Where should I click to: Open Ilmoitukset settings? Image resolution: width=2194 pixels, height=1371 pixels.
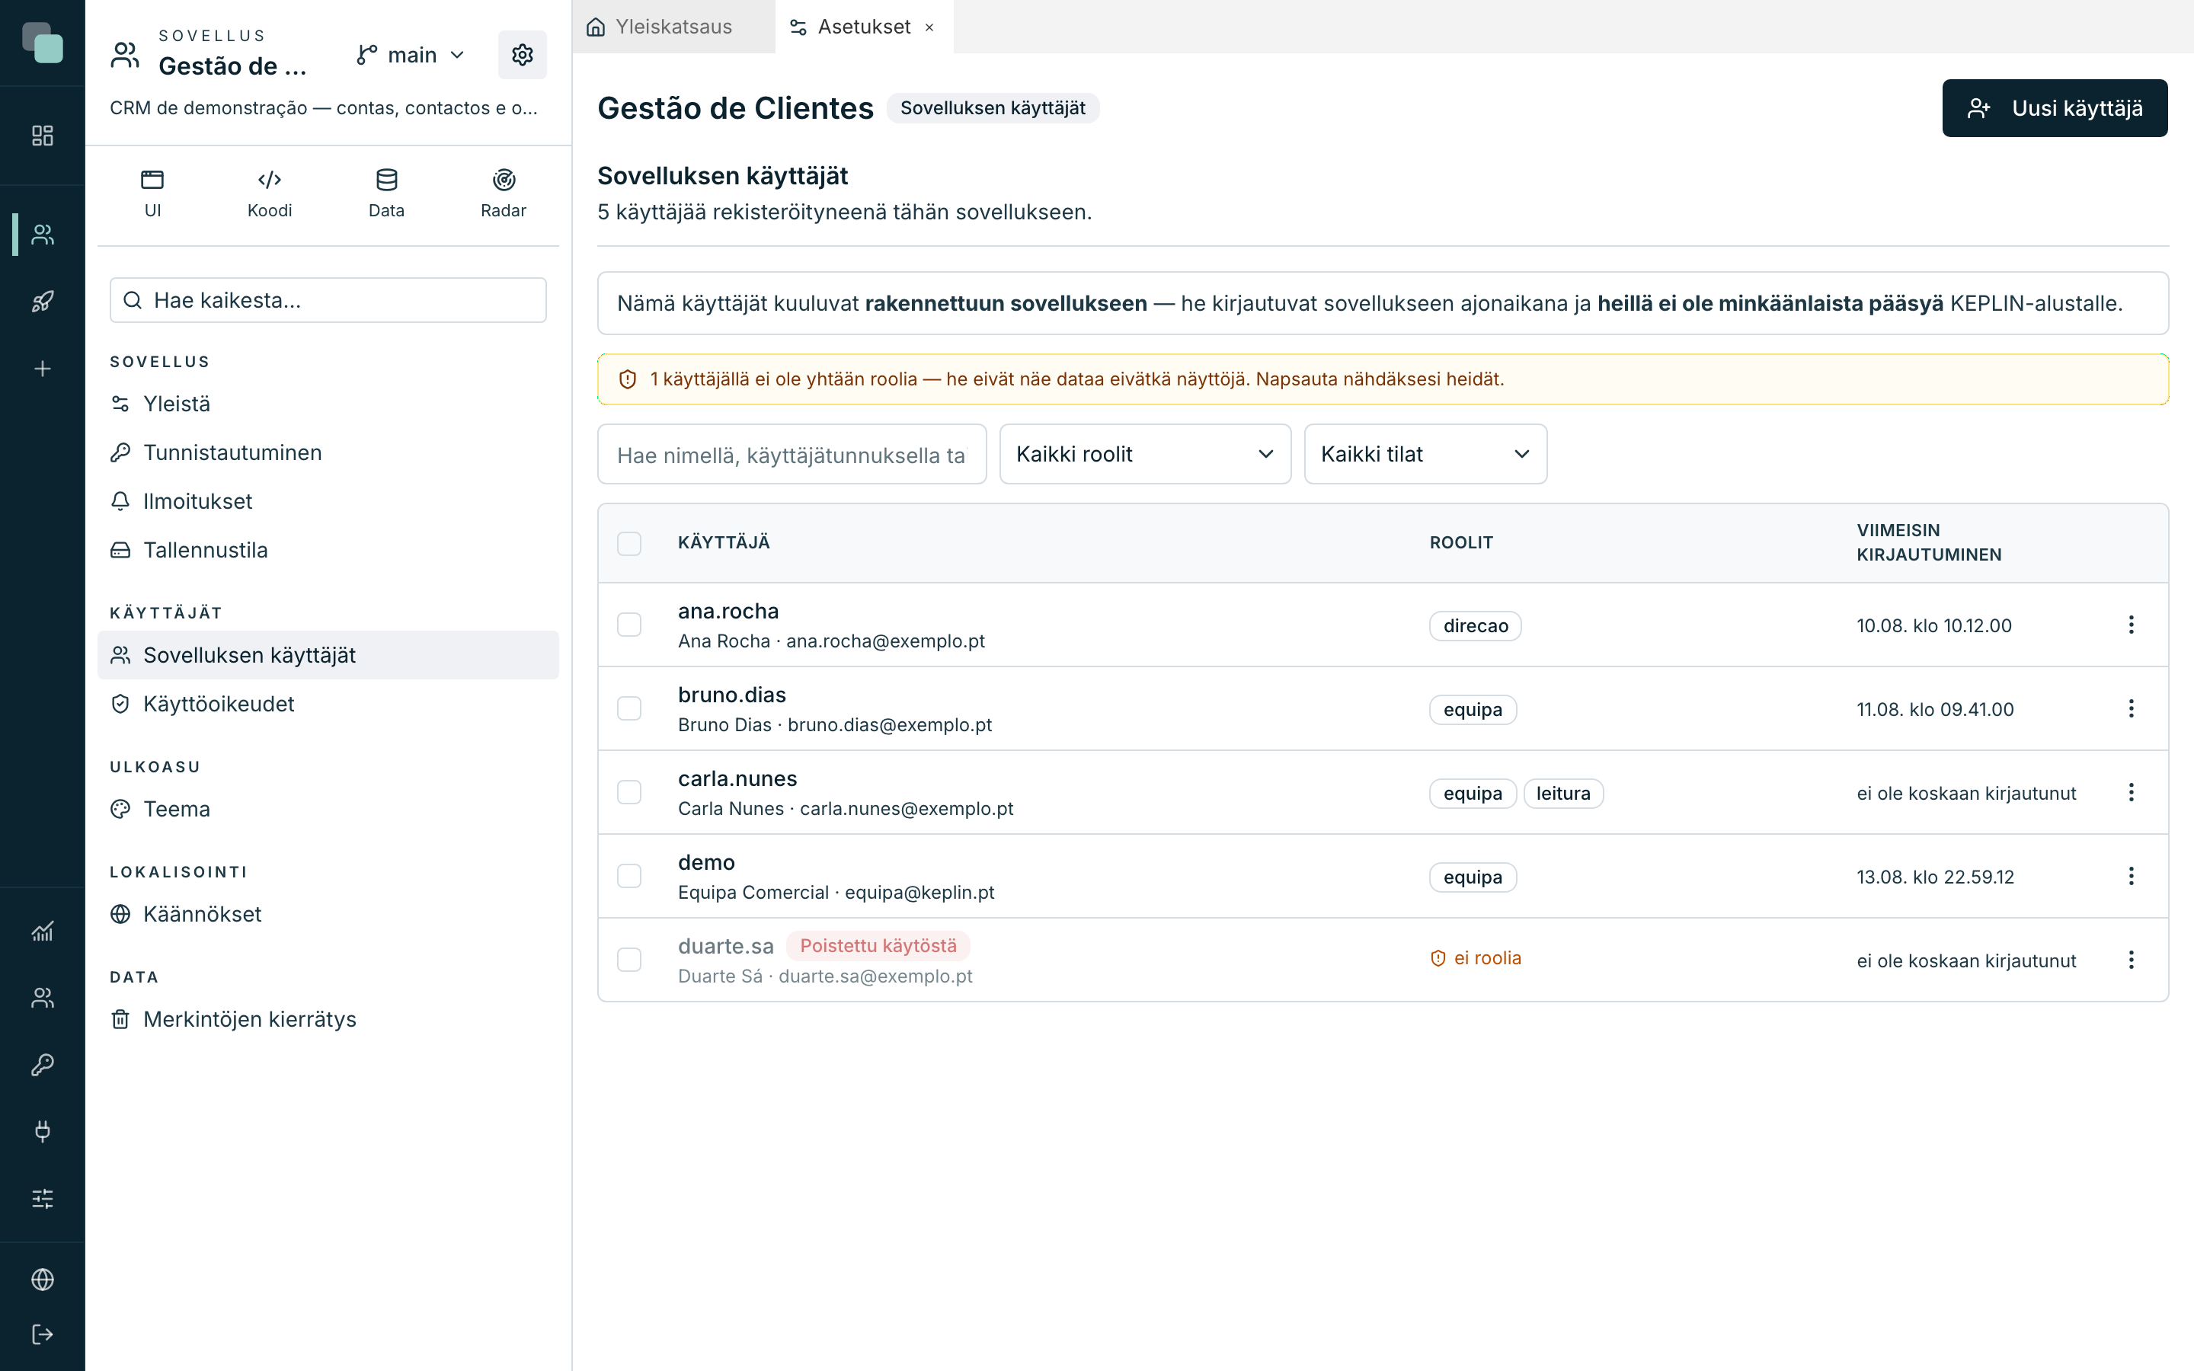click(328, 501)
